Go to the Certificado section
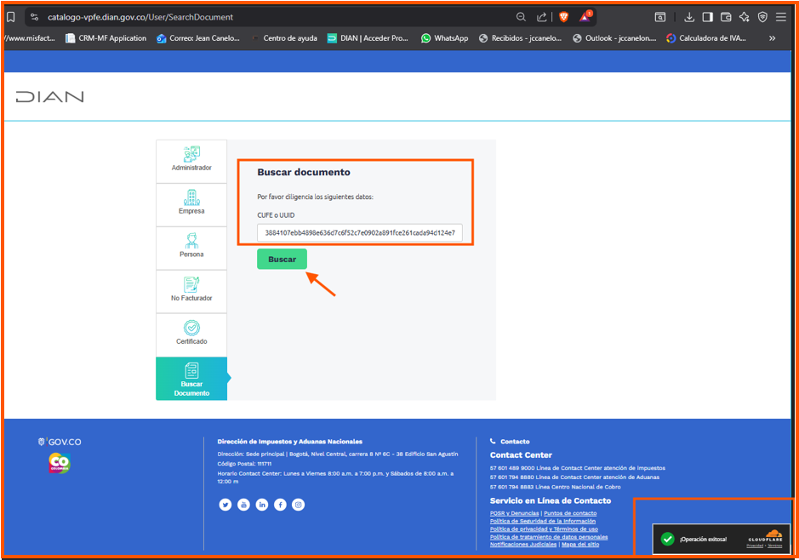This screenshot has width=799, height=560. click(191, 334)
